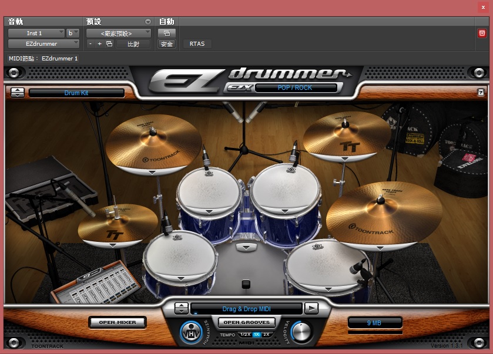Click the RTAS plug-in format label
The height and width of the screenshot is (354, 493).
pyautogui.click(x=197, y=43)
